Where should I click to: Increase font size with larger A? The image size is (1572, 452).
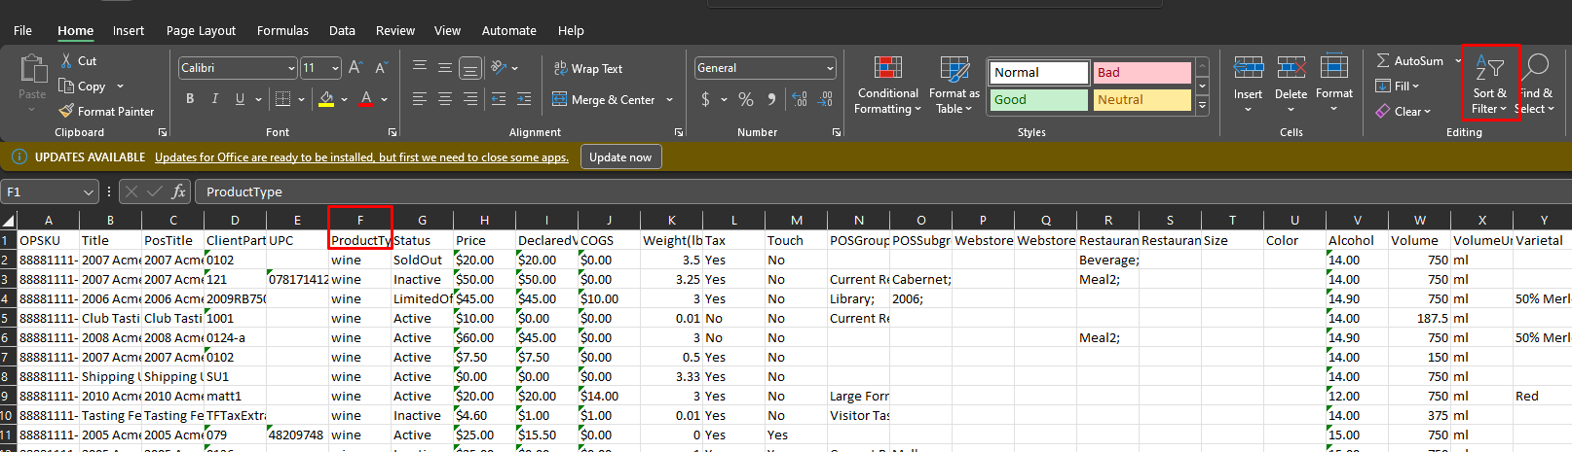click(x=356, y=67)
